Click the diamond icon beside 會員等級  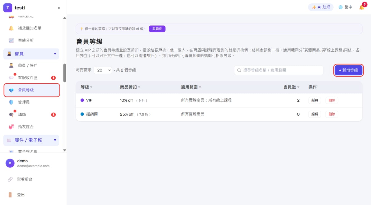[x=11, y=90]
